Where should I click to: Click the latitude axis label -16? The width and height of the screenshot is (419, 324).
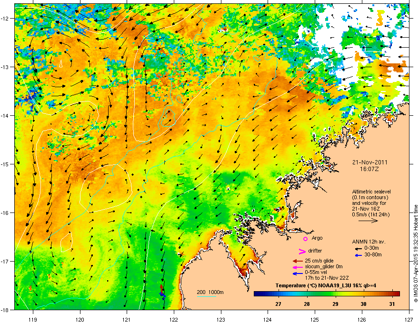point(5,213)
